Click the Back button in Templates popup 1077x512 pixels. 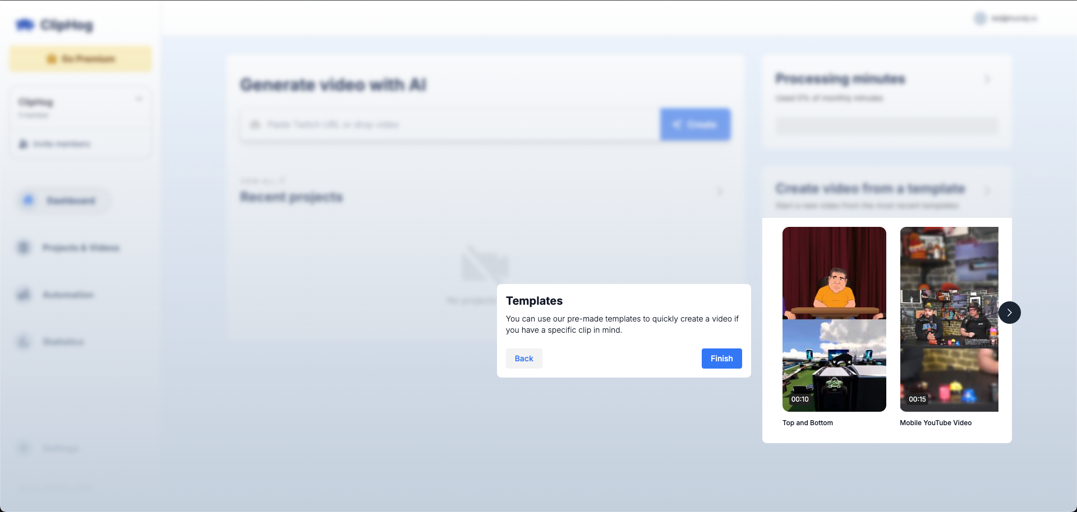524,359
